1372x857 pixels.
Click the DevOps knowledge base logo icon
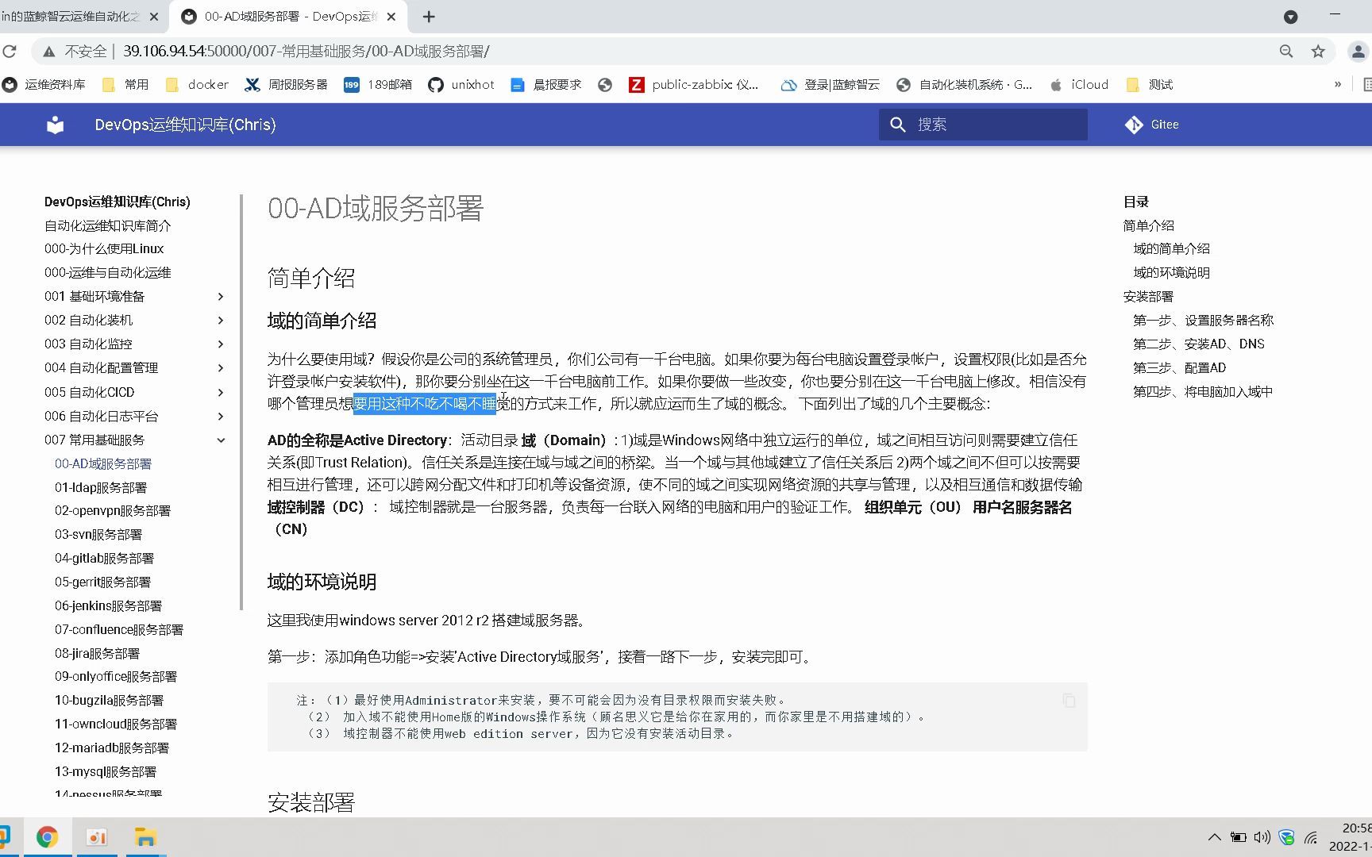pos(55,125)
